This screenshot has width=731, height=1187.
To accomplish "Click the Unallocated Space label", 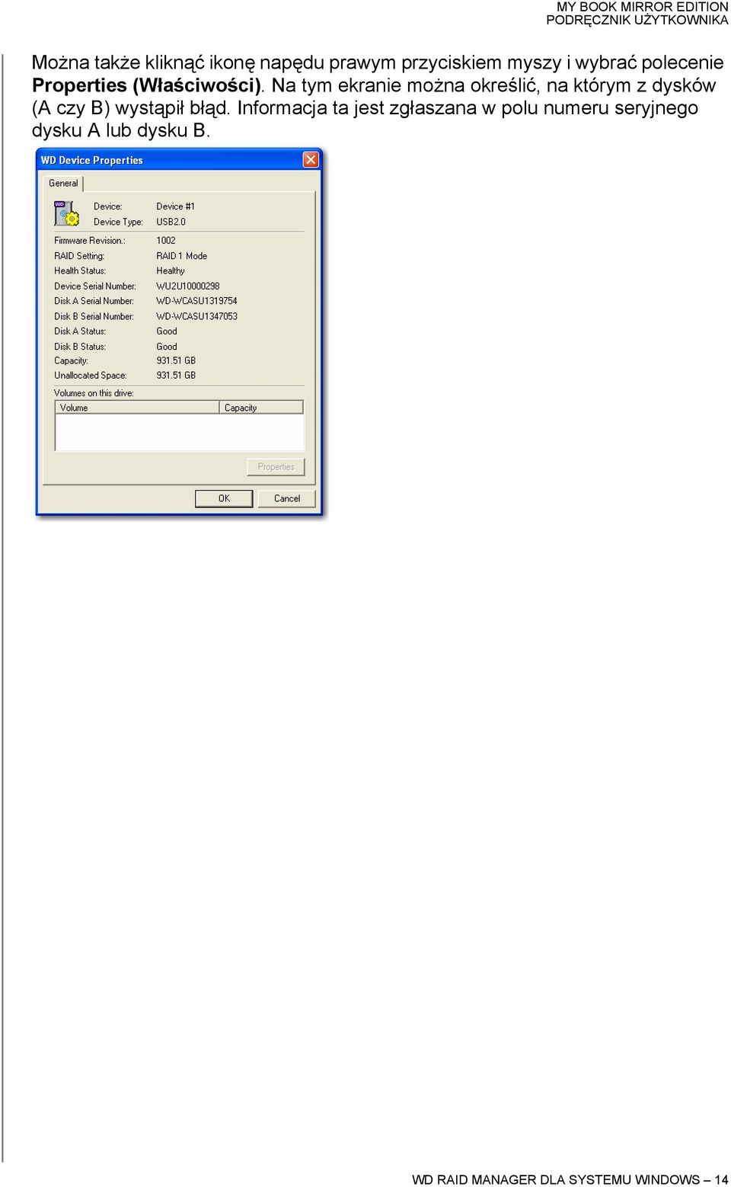I will [x=91, y=375].
